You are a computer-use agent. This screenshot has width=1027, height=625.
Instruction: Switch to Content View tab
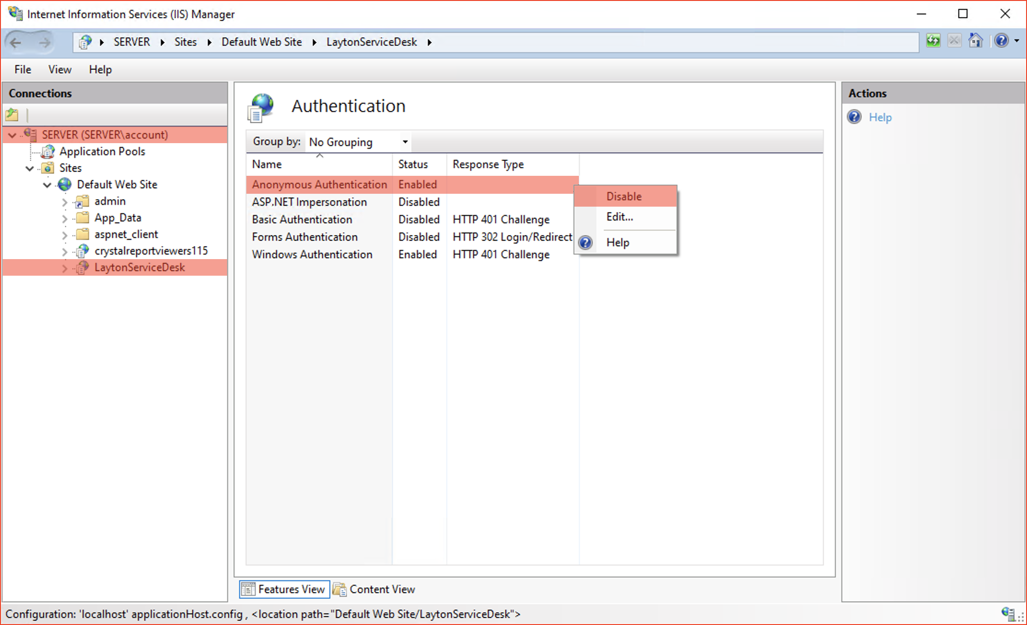coord(374,589)
